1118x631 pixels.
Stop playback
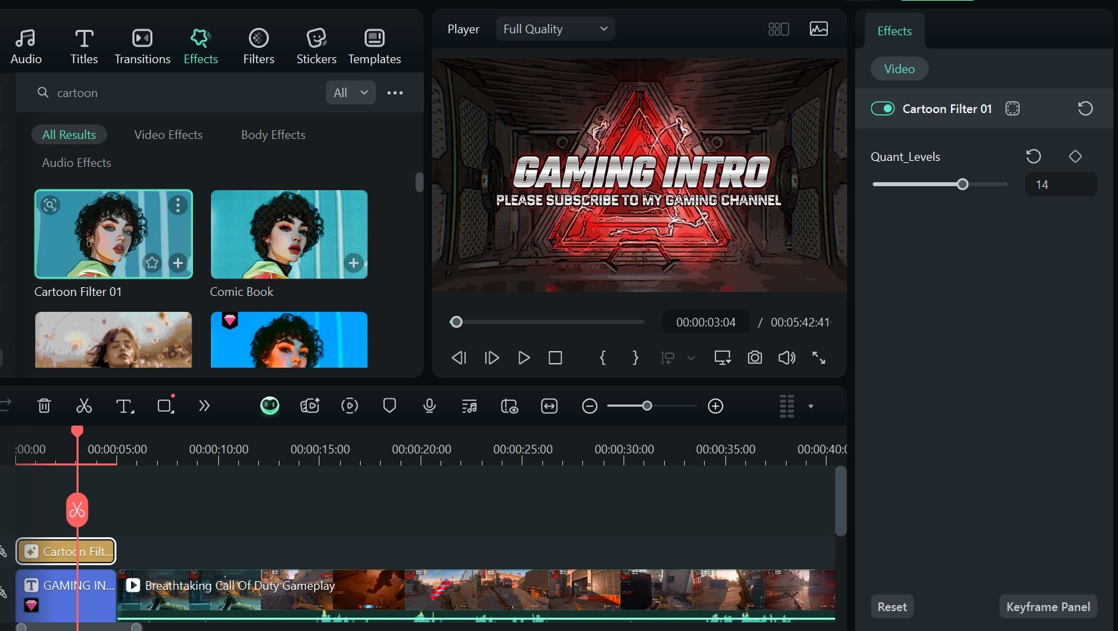coord(555,358)
